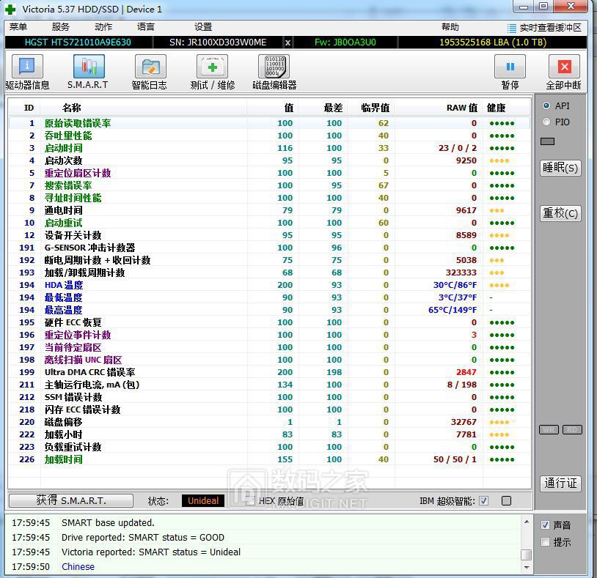Click the Chinese log entry
This screenshot has width=597, height=578.
click(78, 566)
